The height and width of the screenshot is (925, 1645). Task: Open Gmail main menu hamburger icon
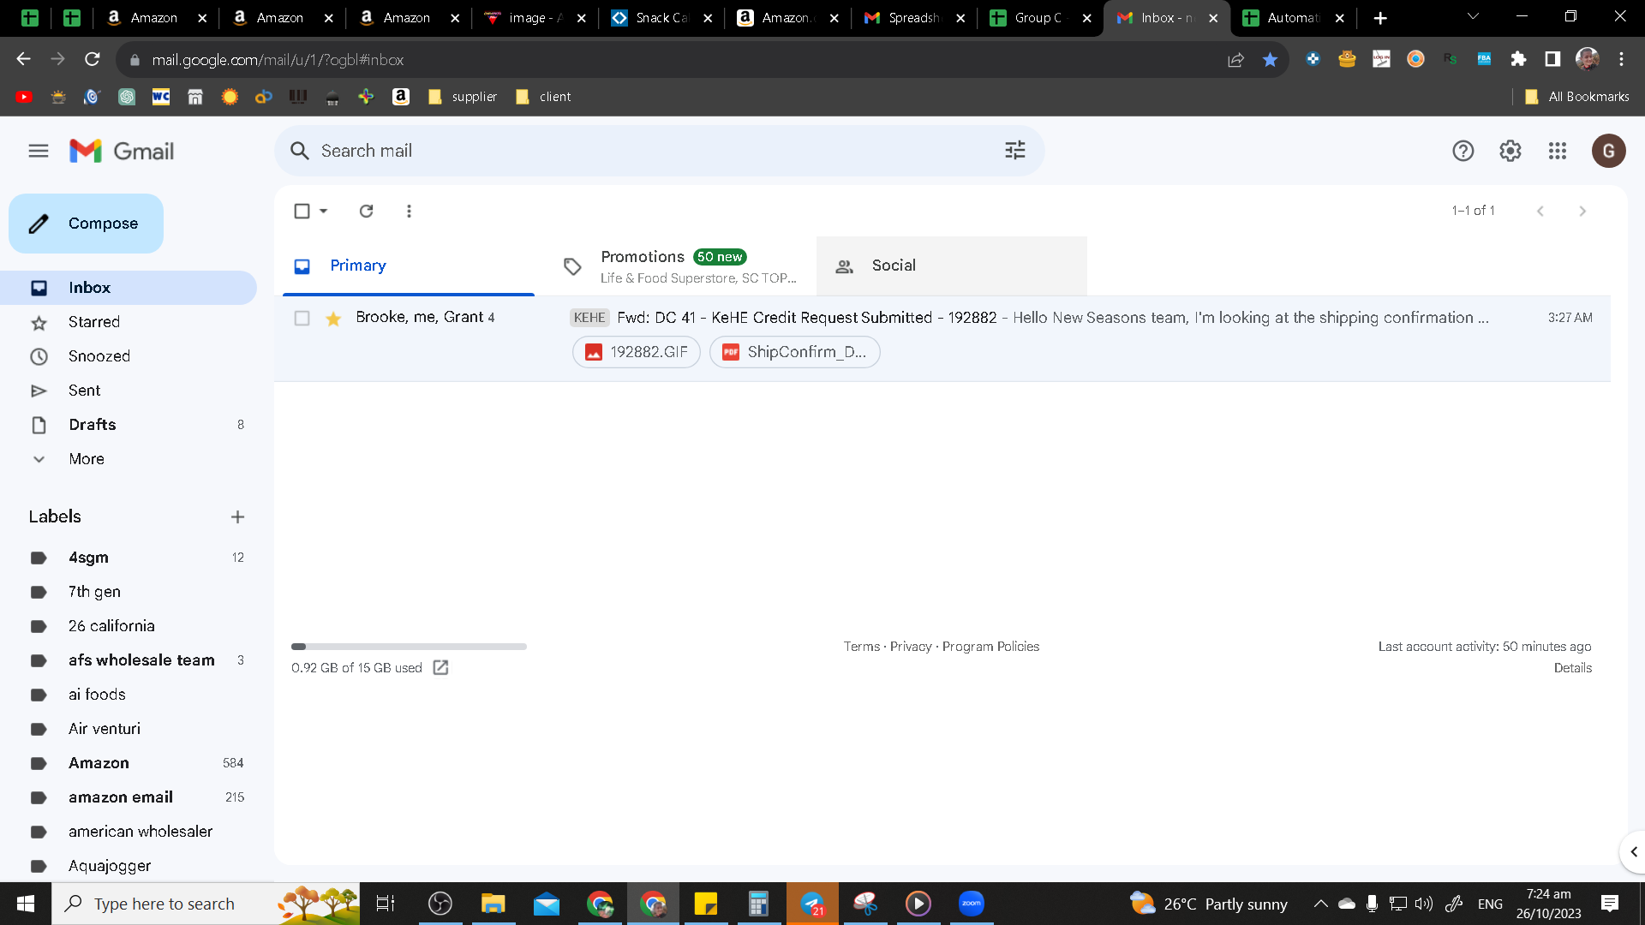39,151
